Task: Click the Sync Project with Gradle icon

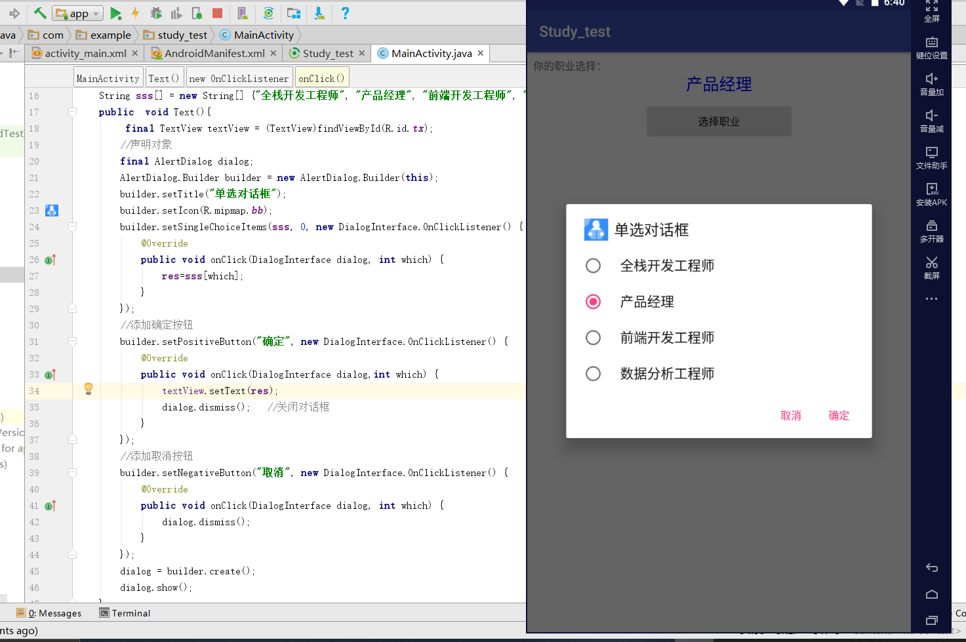Action: coord(268,13)
